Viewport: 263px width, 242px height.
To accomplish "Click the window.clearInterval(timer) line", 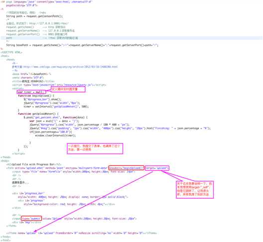I will click(x=55, y=136).
